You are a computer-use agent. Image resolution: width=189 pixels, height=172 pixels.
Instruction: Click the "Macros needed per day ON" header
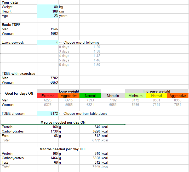tap(63, 122)
